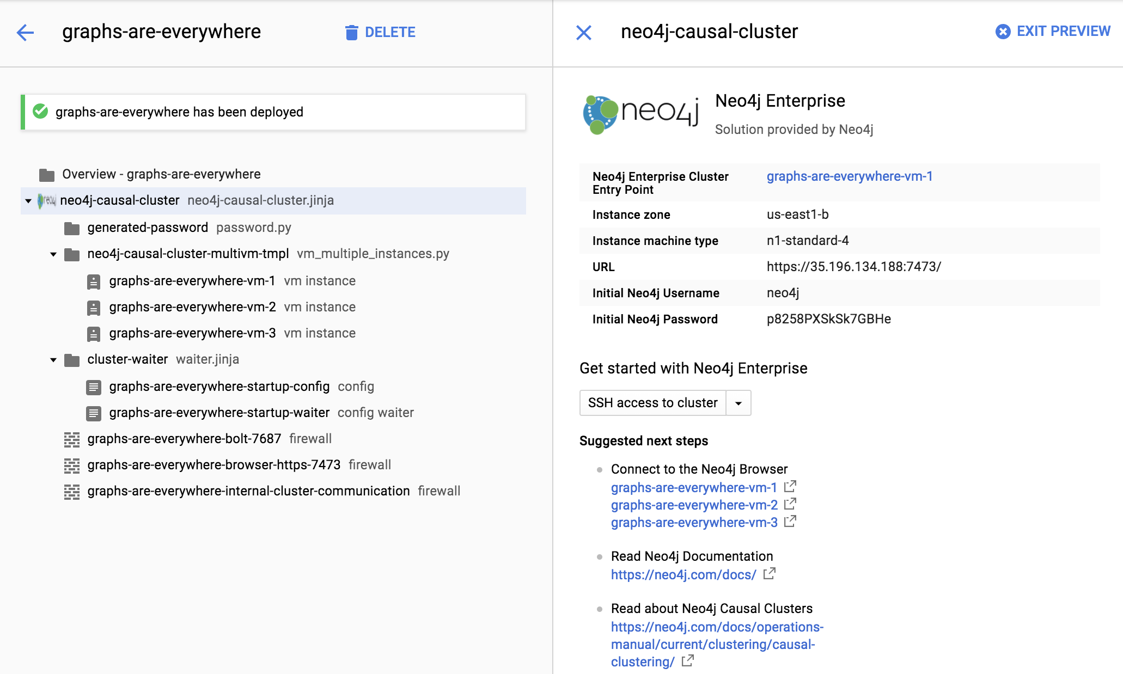This screenshot has height=674, width=1123.
Task: Select graphs-are-everywhere-startup-config item
Action: pos(219,387)
